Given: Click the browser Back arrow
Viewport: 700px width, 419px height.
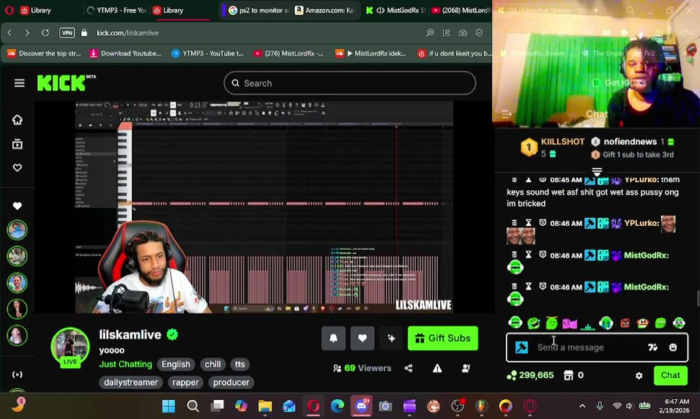Looking at the screenshot, I should click(9, 33).
